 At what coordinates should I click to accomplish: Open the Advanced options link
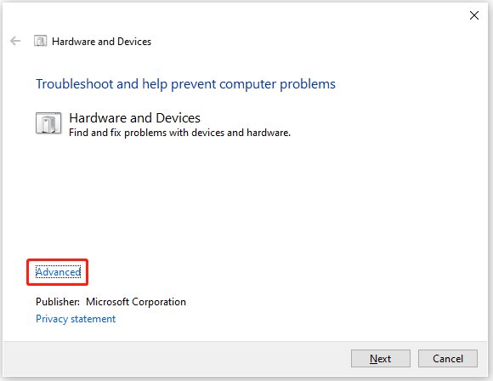coord(58,272)
